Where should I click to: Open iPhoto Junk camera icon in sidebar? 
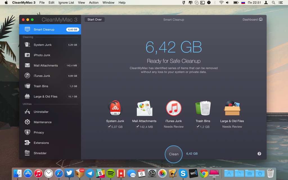(27, 55)
